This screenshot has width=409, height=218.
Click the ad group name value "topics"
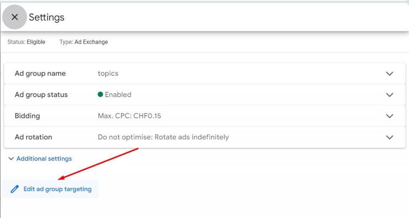108,74
